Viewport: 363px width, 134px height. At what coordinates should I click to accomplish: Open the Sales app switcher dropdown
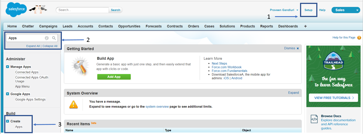coord(346,10)
